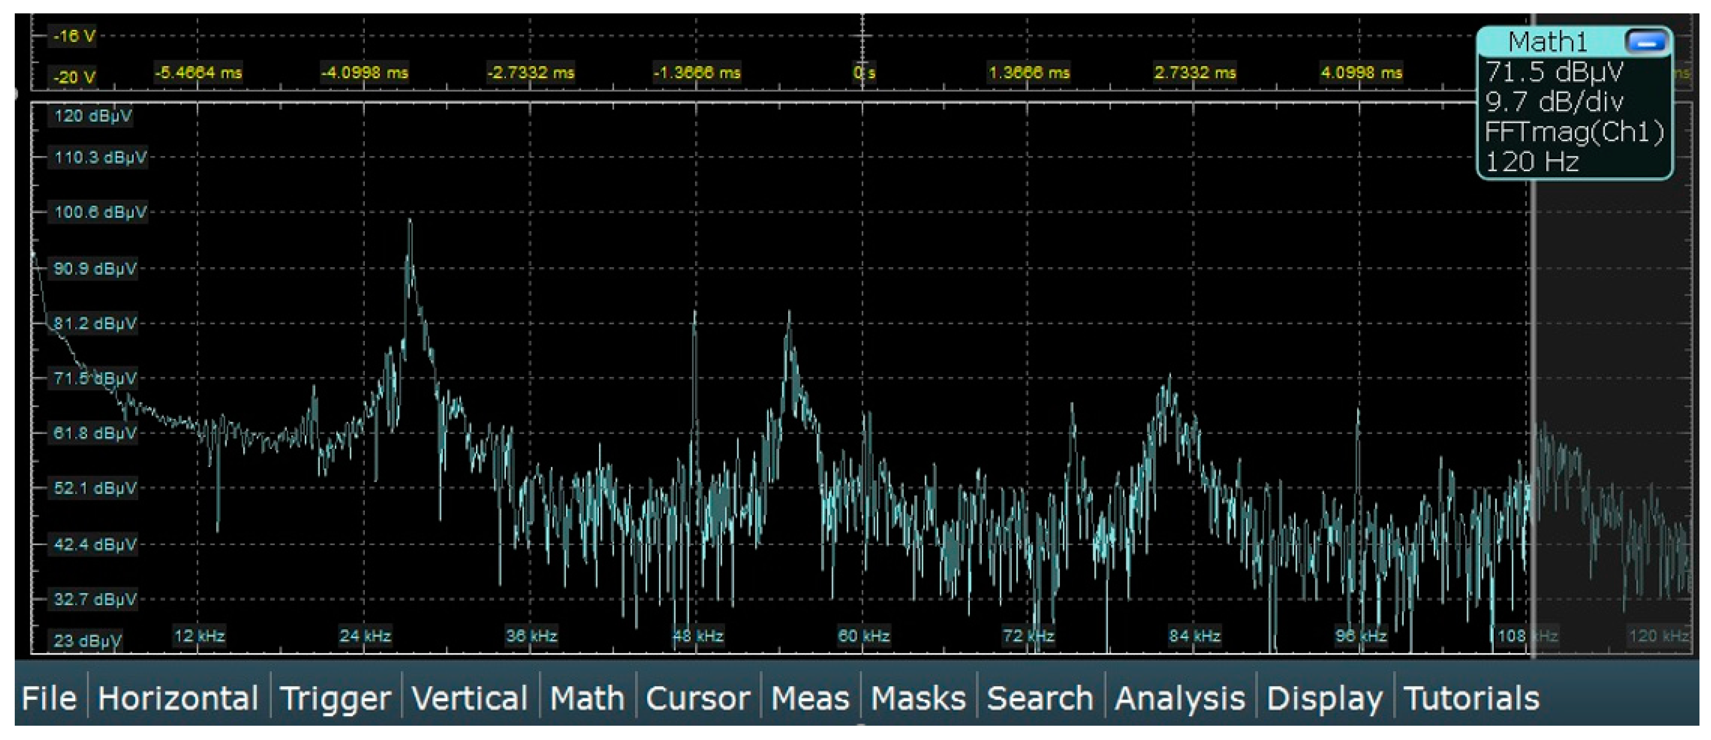Open the Trigger menu
Viewport: 1711px width, 740px height.
(335, 698)
